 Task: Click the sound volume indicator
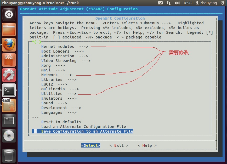pos(177,3)
